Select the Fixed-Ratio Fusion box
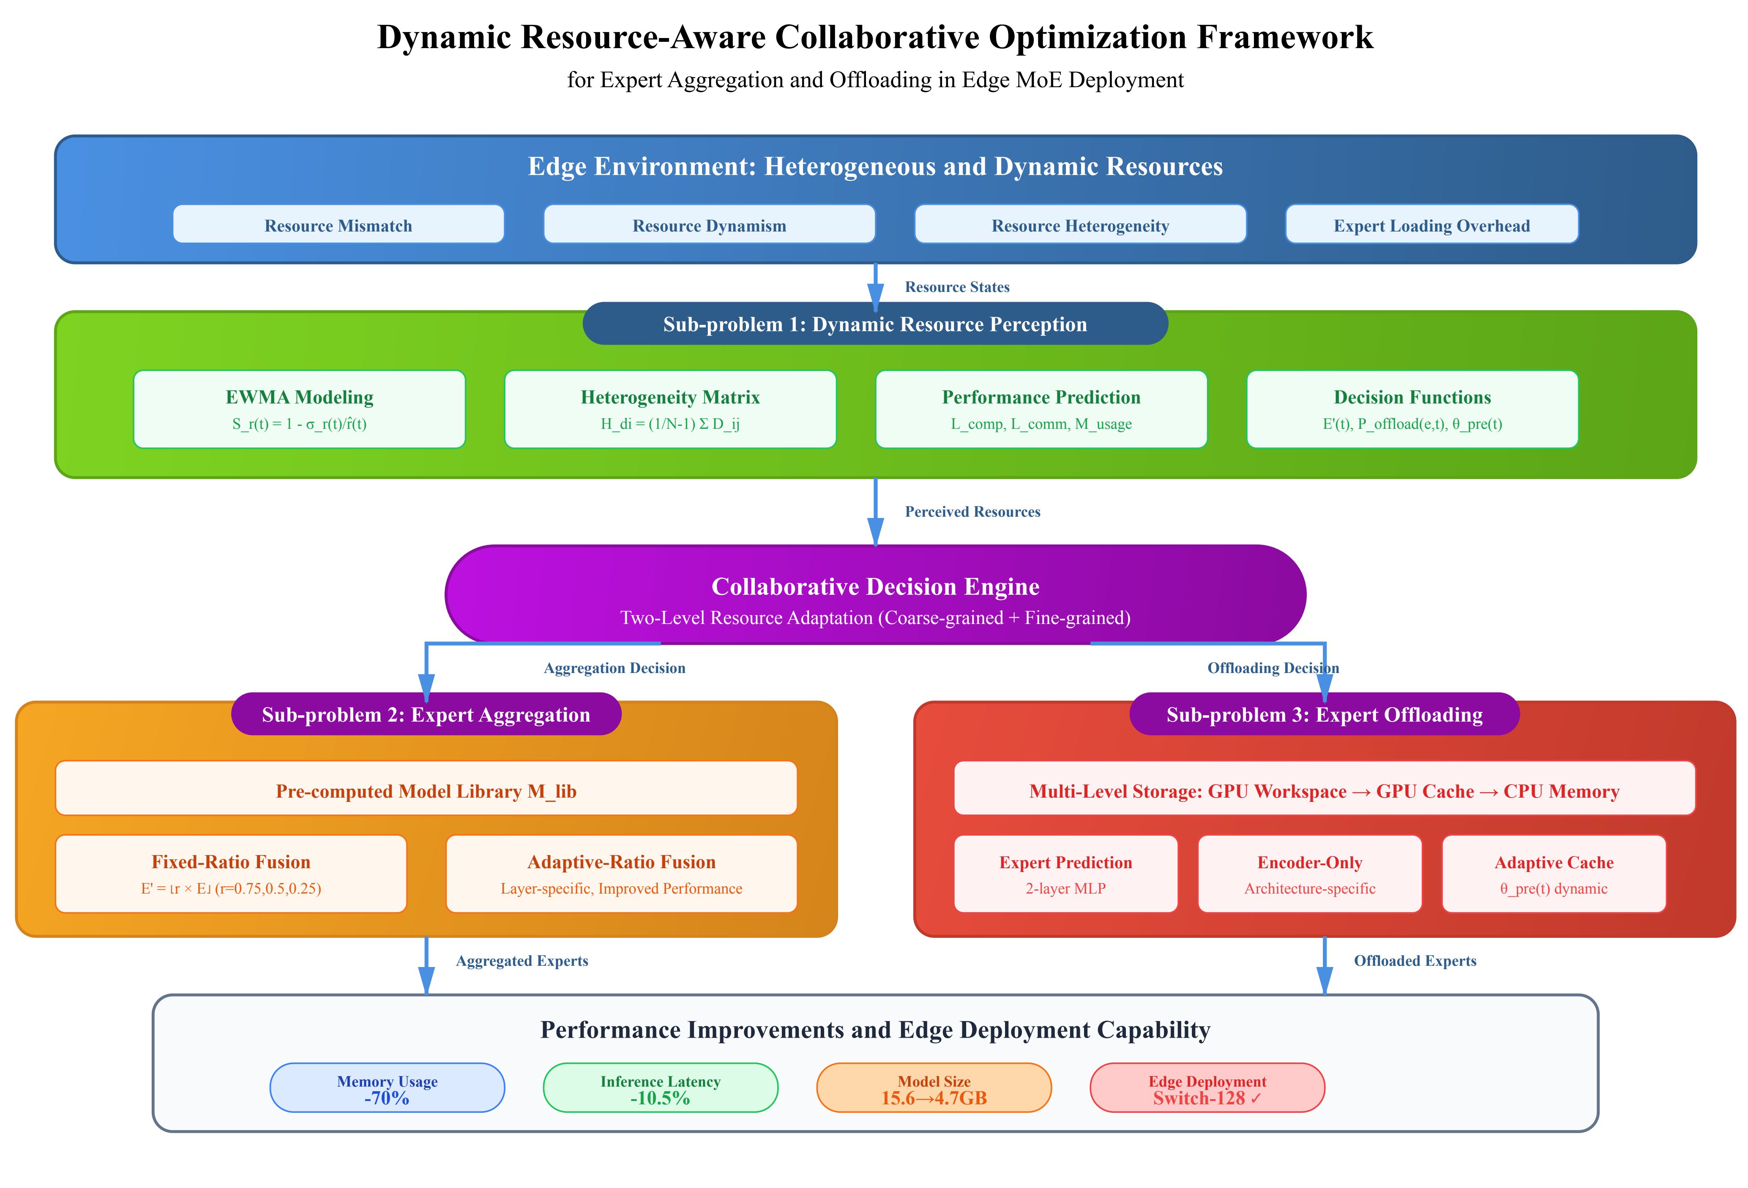This screenshot has height=1188, width=1748. pos(231,874)
